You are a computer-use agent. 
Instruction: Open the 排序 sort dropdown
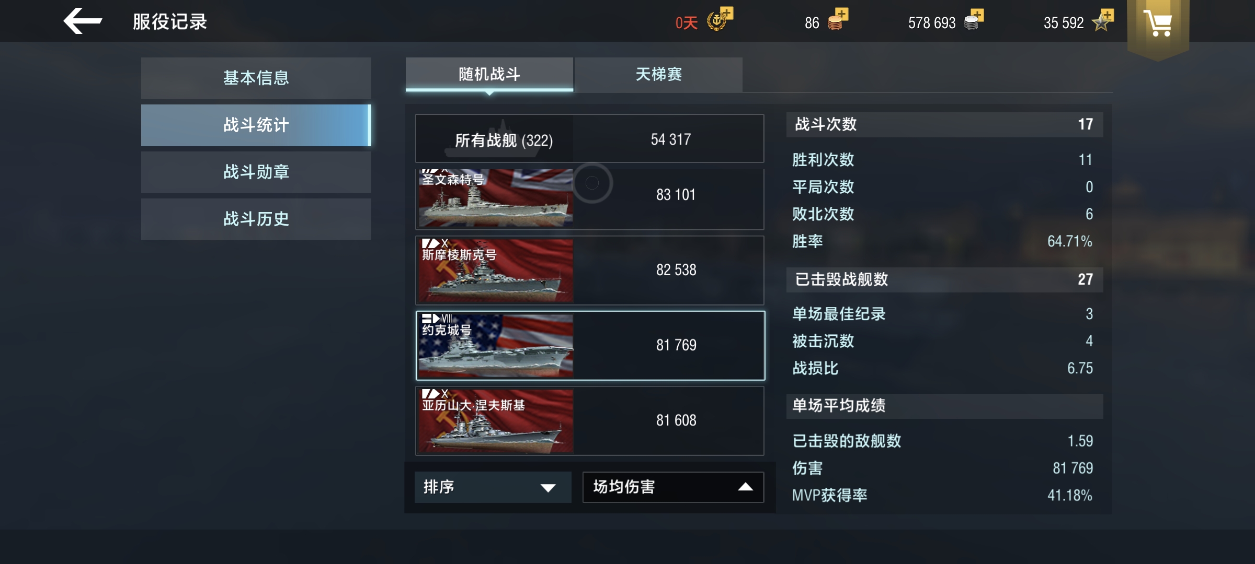[x=493, y=487]
